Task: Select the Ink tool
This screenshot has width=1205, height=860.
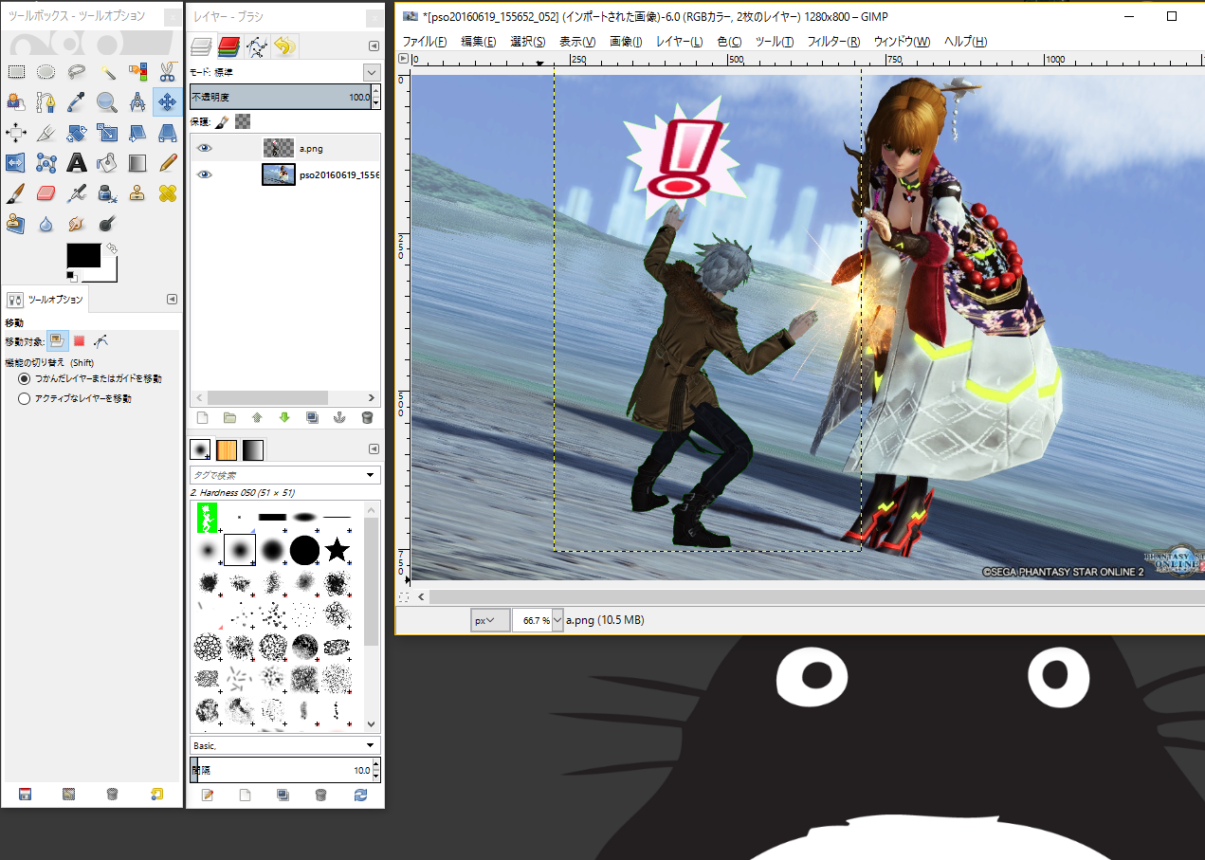Action: pyautogui.click(x=107, y=193)
